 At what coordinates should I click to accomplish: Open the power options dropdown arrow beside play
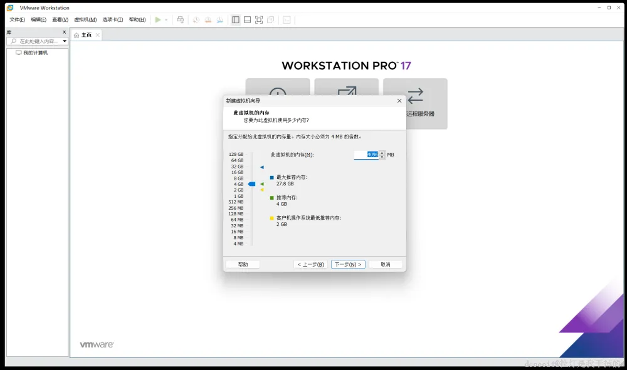coord(166,19)
